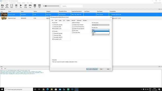Select SPU Interpreter (fast) radio button
This screenshot has height=91, width=162.
[53, 35]
